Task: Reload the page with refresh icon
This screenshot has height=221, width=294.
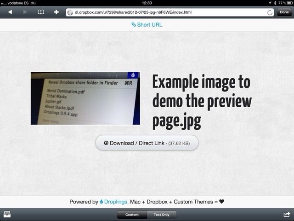Action: [270, 12]
